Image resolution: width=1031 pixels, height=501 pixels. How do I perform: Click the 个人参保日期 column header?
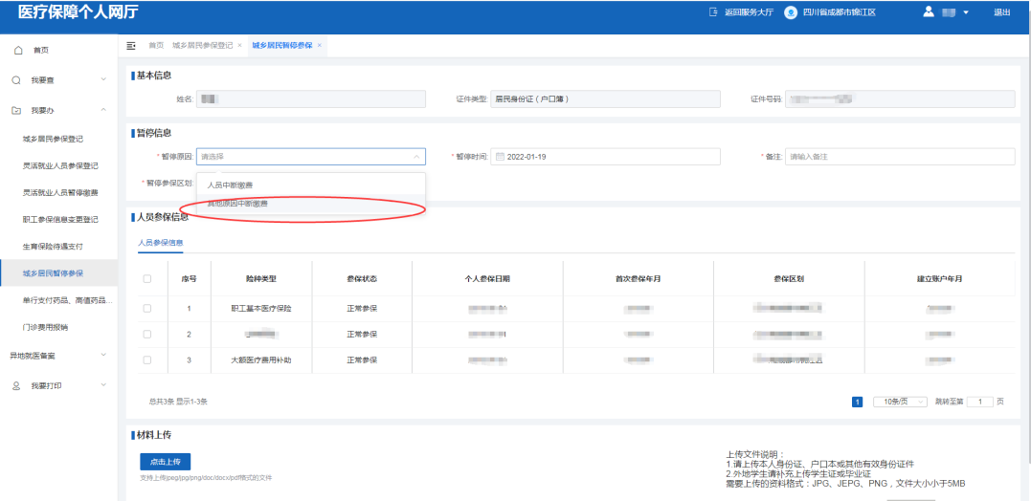[487, 278]
